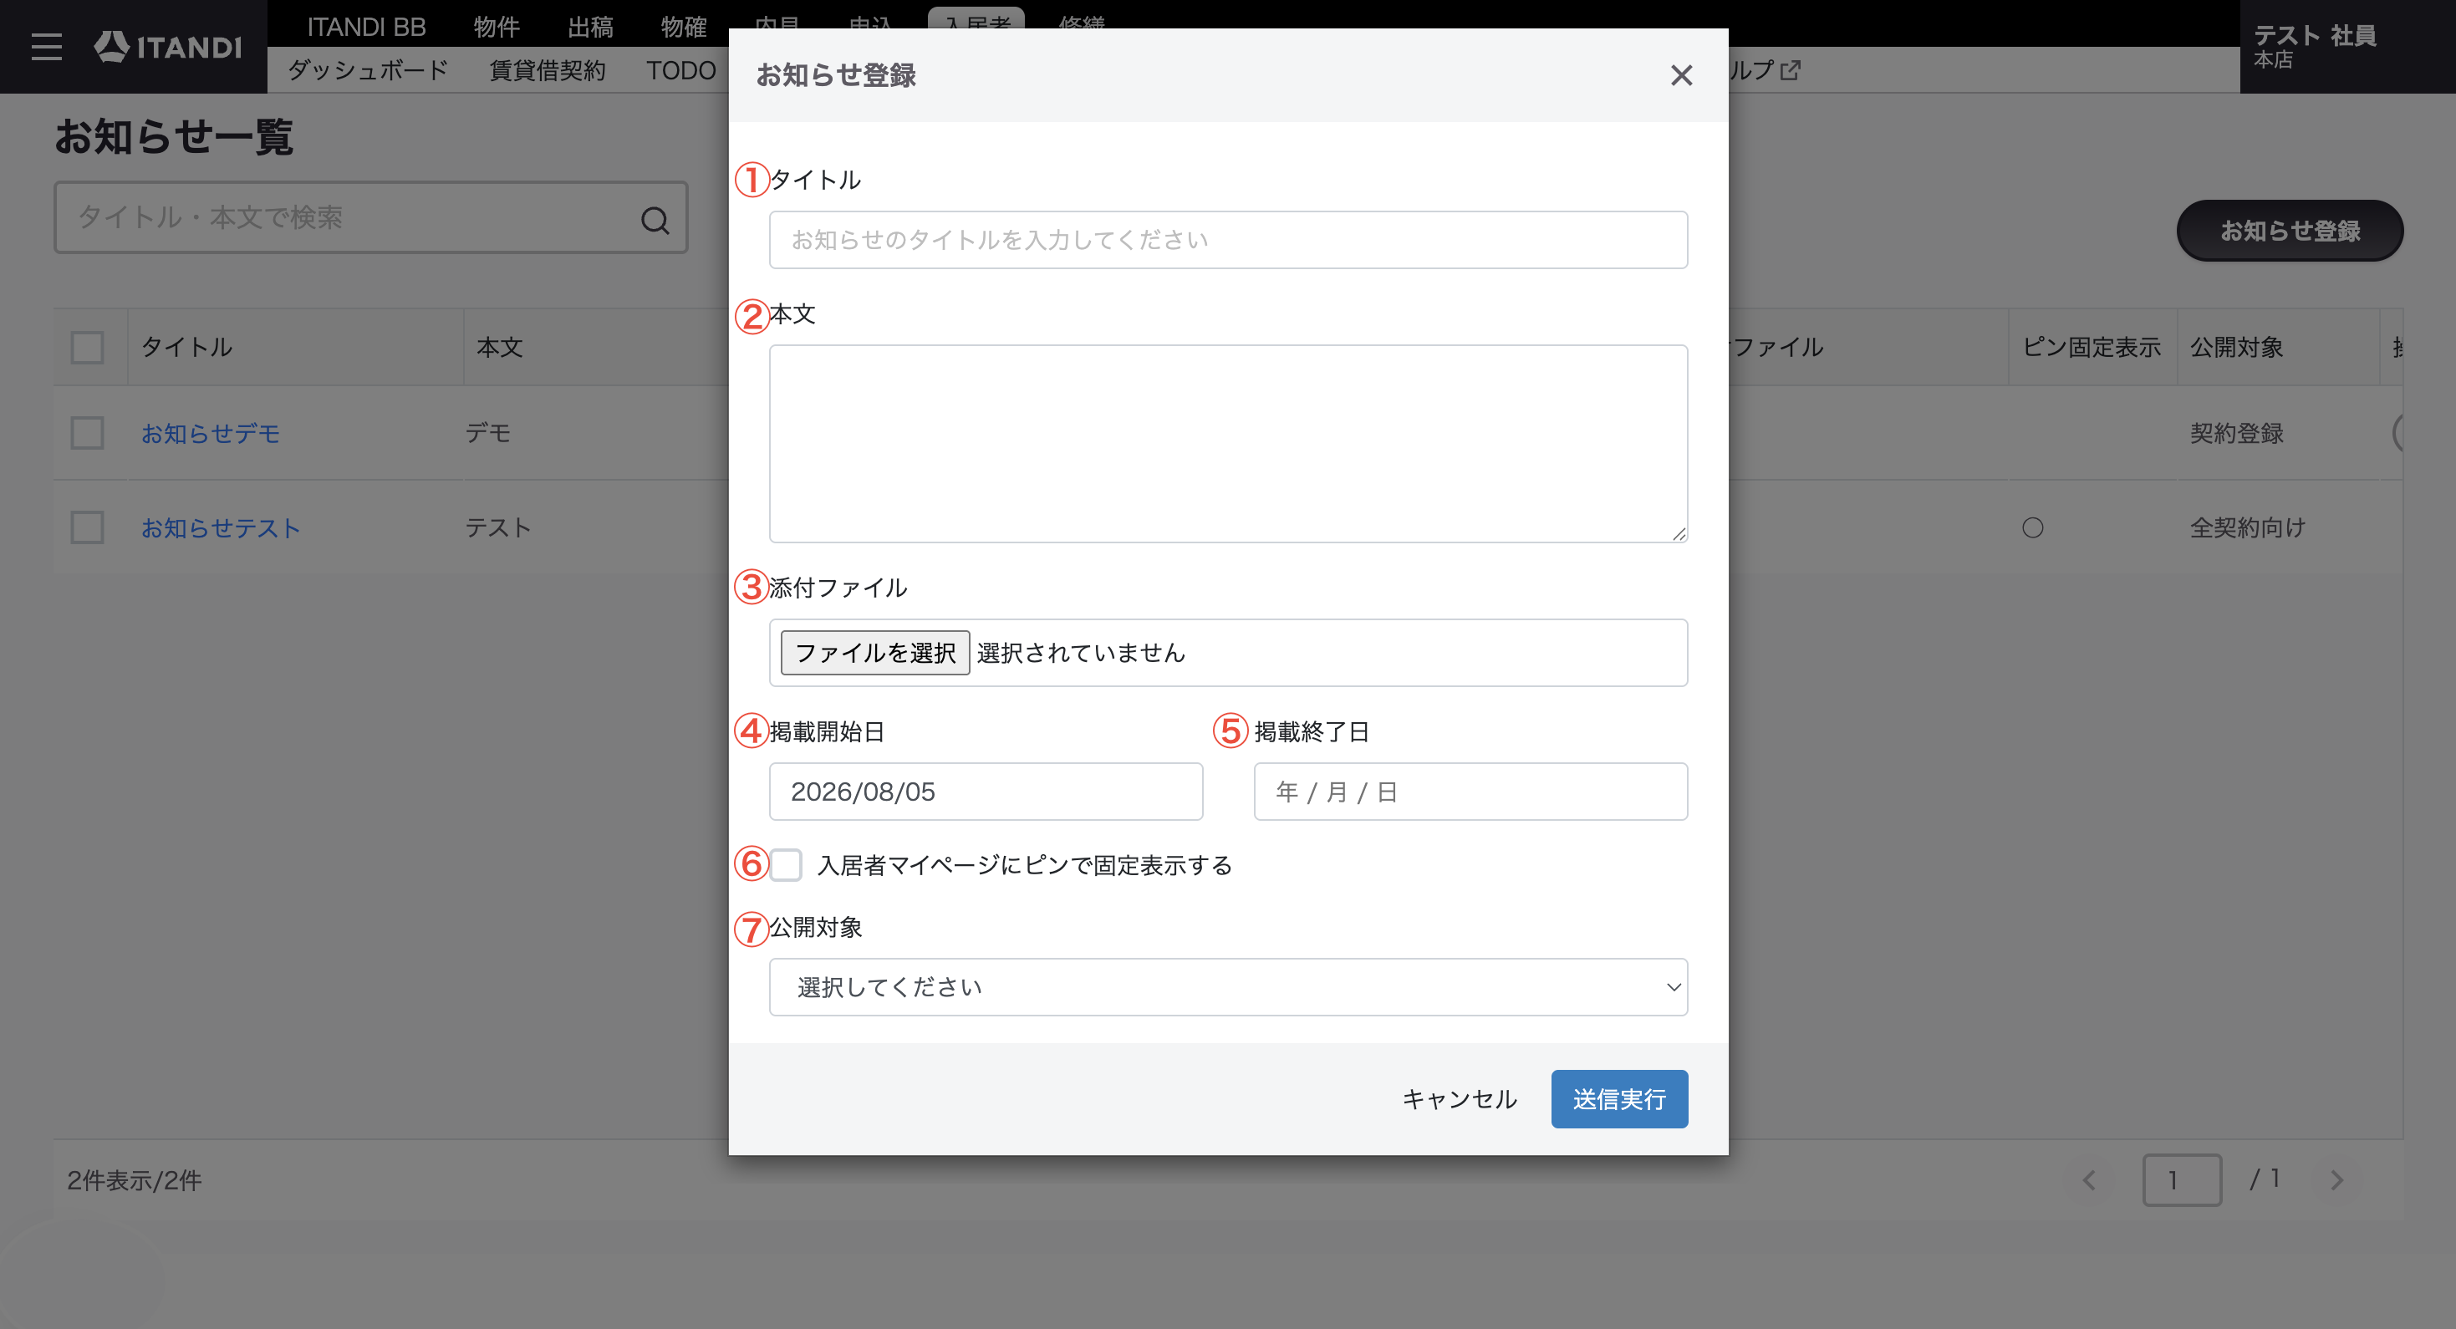This screenshot has width=2456, height=1329.
Task: Click the page number input box
Action: 2182,1180
